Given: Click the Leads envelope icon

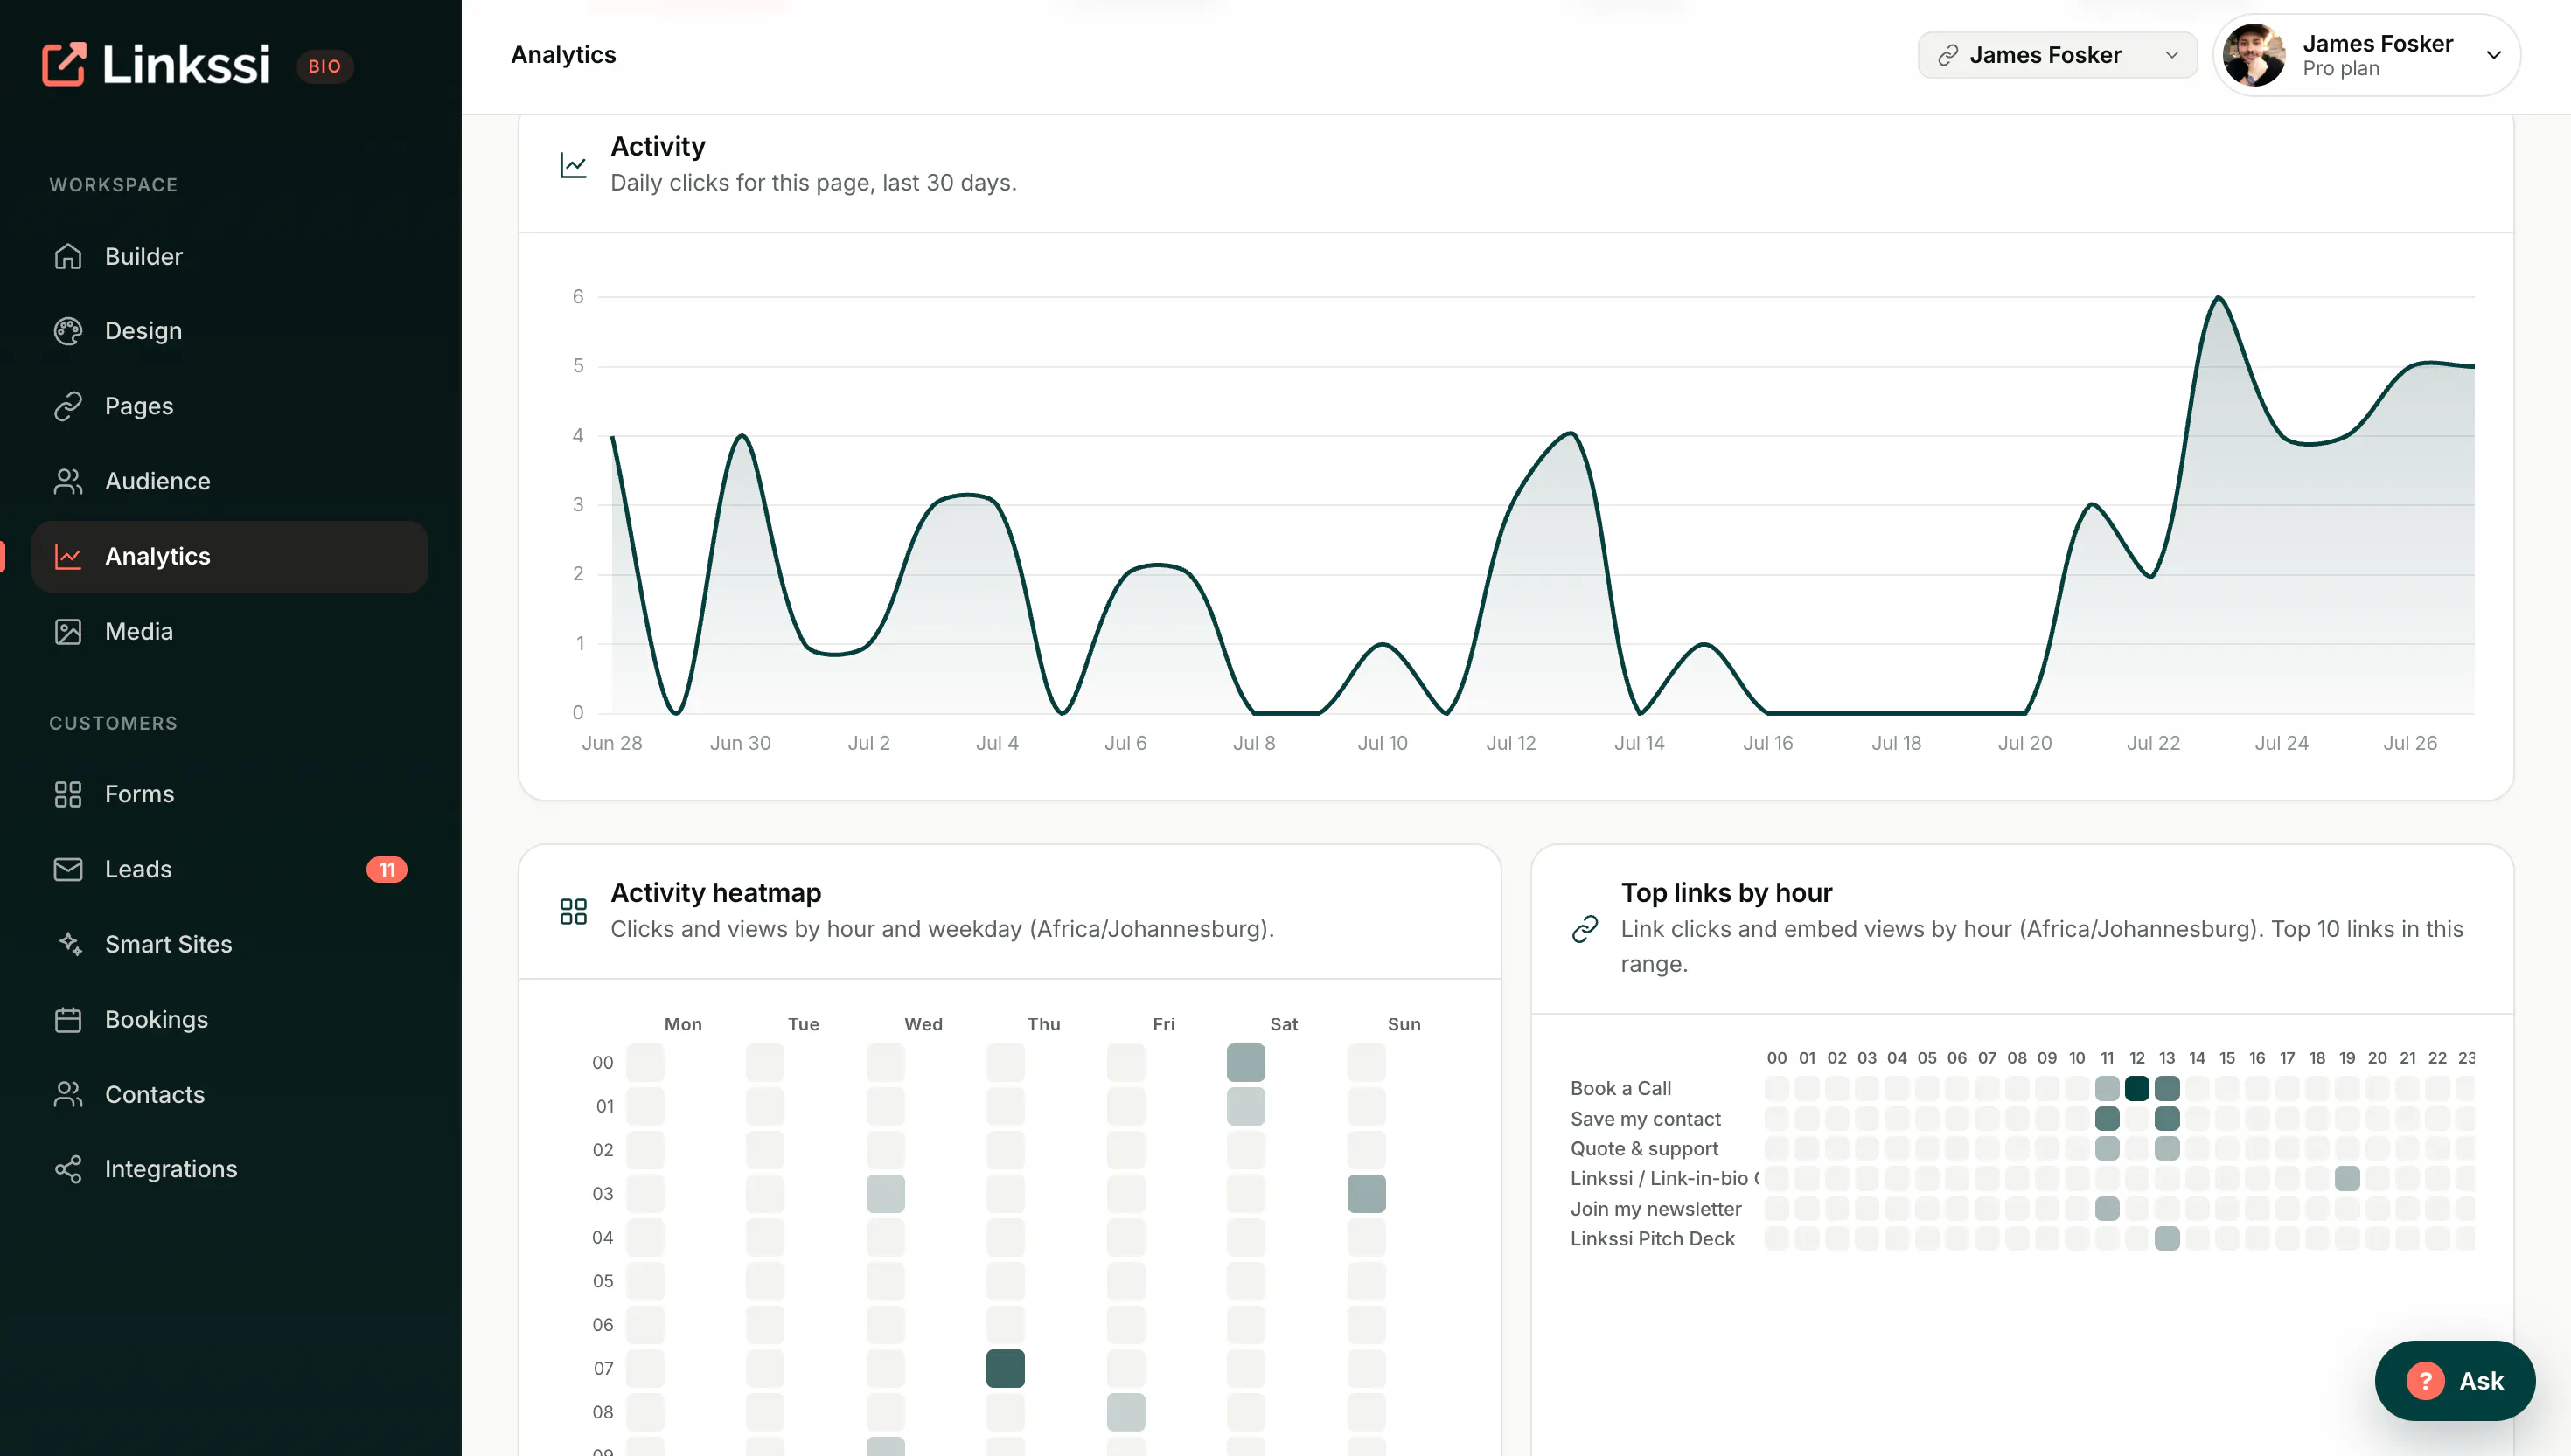Looking at the screenshot, I should click(68, 869).
